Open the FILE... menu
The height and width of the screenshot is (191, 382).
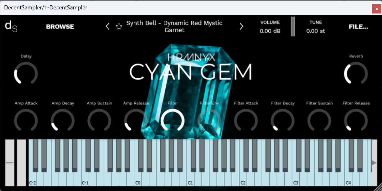tap(358, 27)
